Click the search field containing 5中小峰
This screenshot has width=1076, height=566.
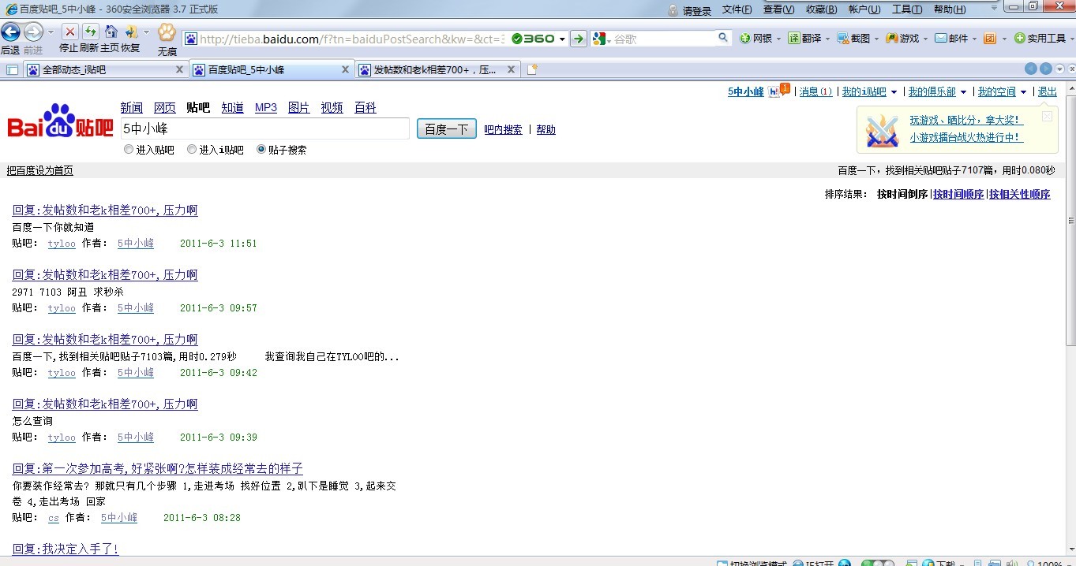[264, 128]
